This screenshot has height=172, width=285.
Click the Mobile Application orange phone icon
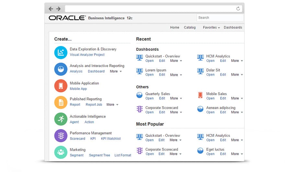pyautogui.click(x=61, y=86)
